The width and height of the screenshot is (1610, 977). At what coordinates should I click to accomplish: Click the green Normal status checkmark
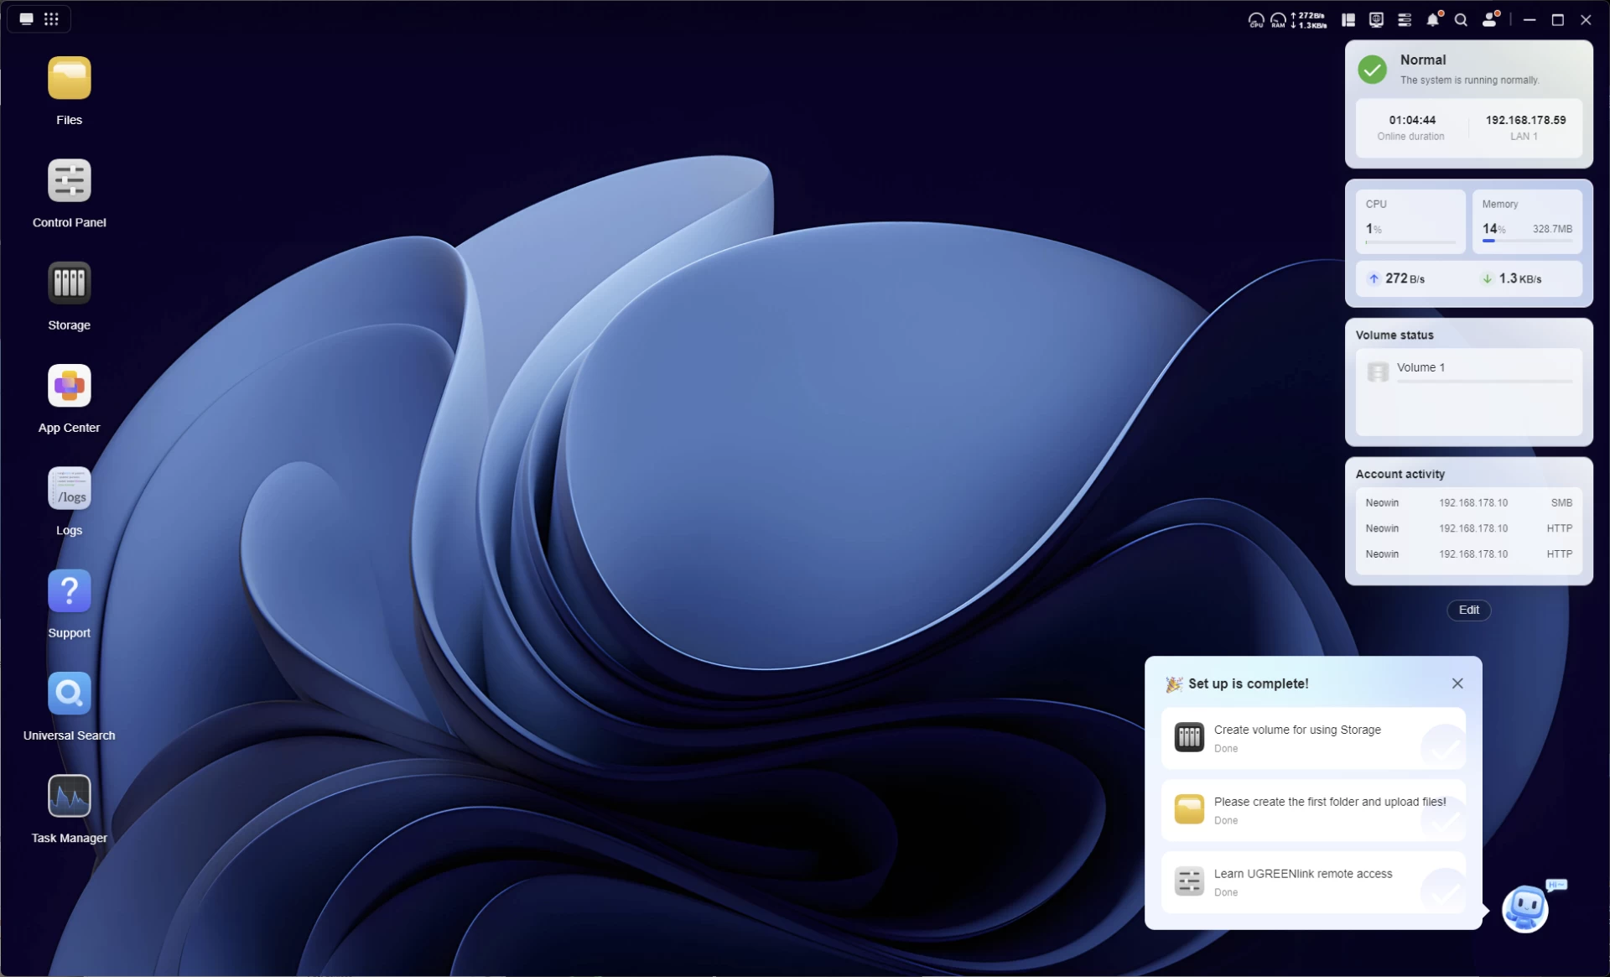tap(1373, 70)
